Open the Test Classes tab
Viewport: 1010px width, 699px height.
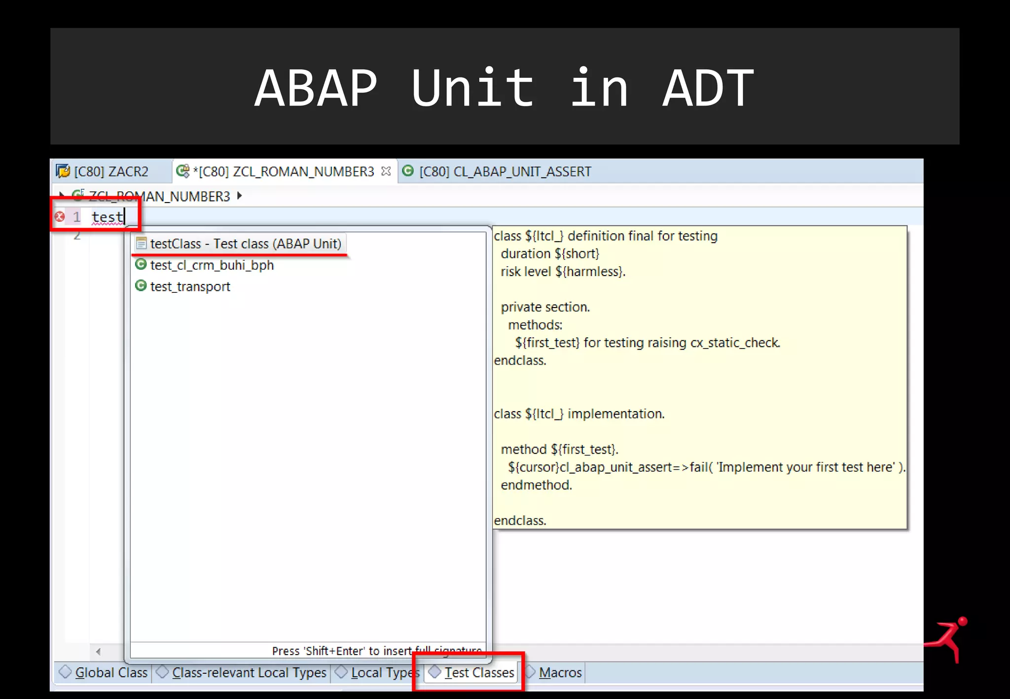tap(471, 672)
